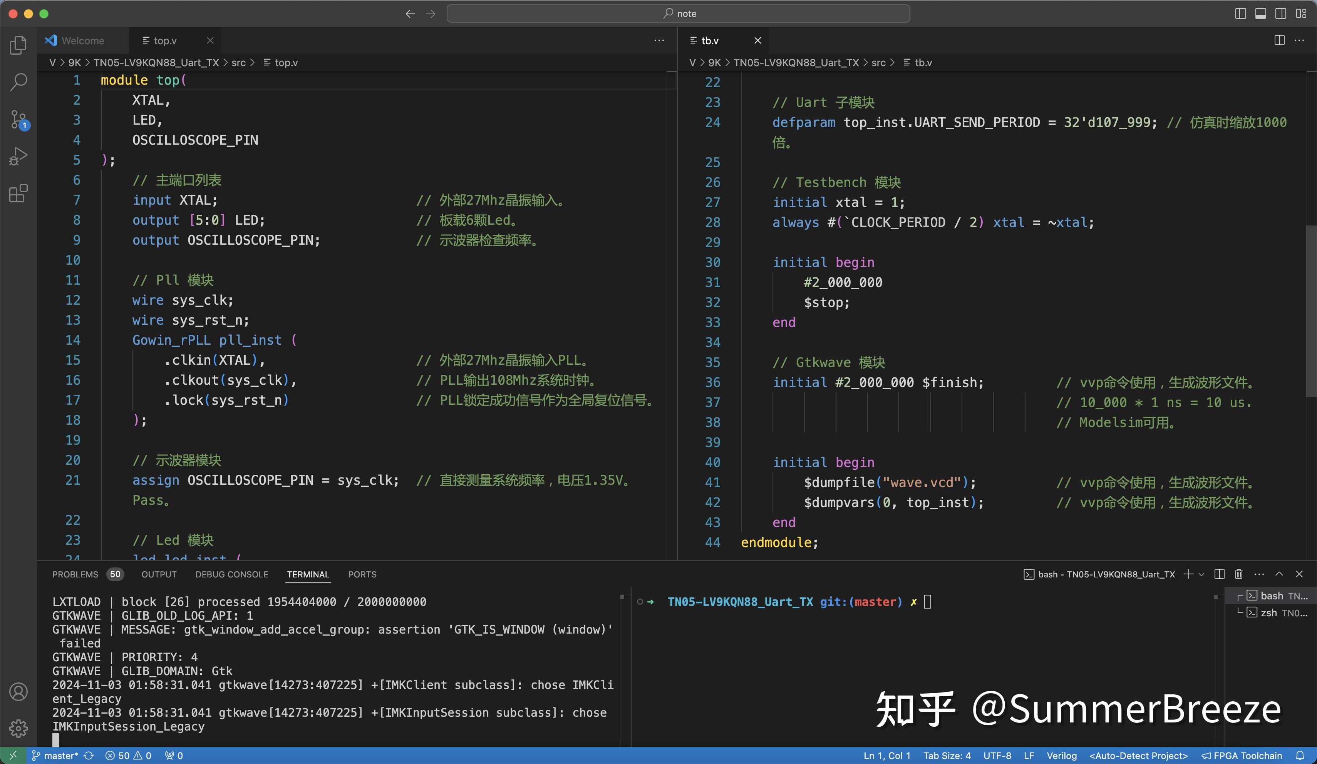Maximize panel size with the up chevron

(x=1279, y=574)
